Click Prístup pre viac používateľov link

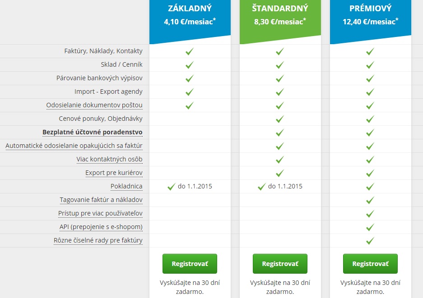(x=100, y=213)
